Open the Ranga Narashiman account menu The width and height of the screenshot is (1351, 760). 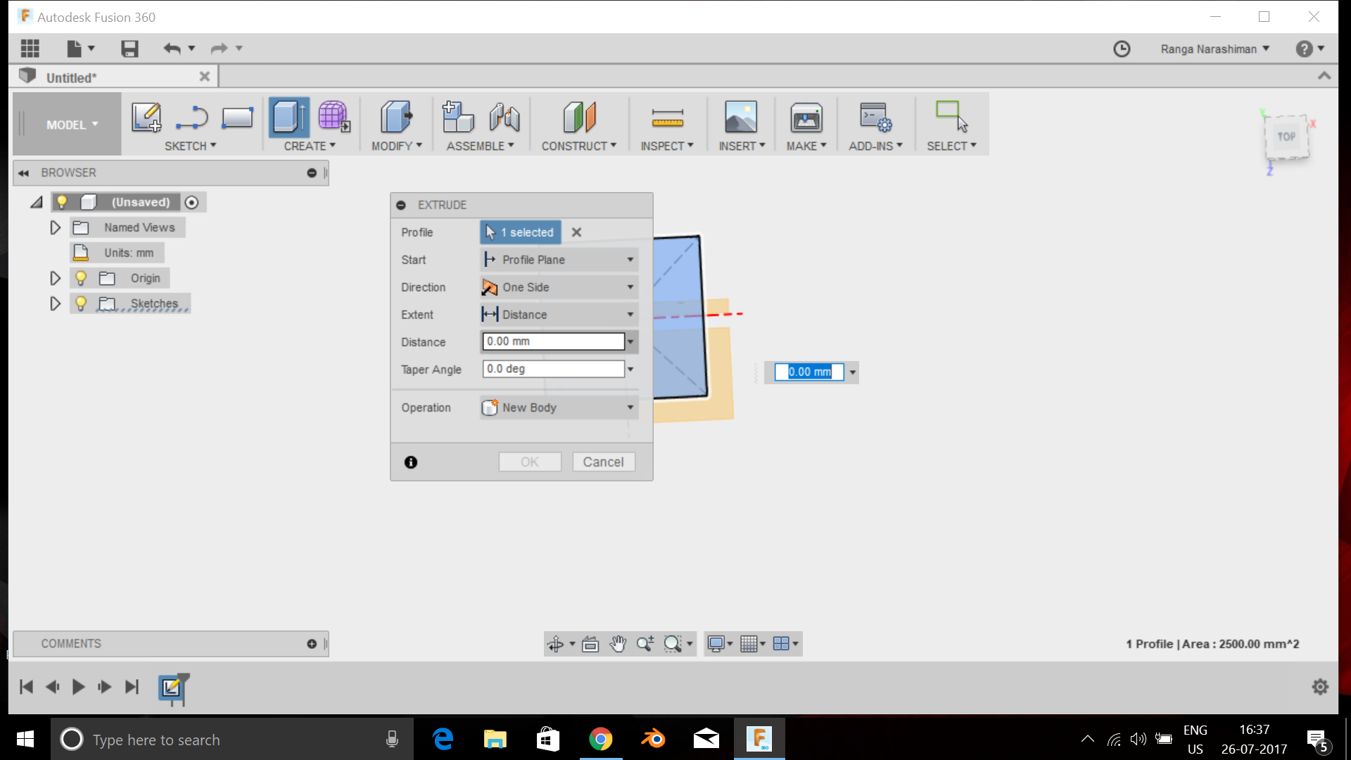coord(1215,49)
